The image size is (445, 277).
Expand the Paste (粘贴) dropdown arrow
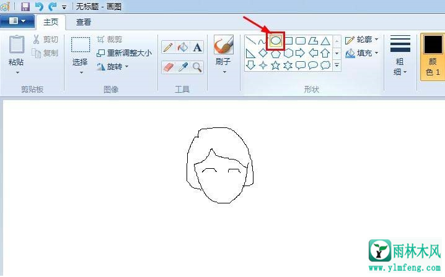[17, 73]
